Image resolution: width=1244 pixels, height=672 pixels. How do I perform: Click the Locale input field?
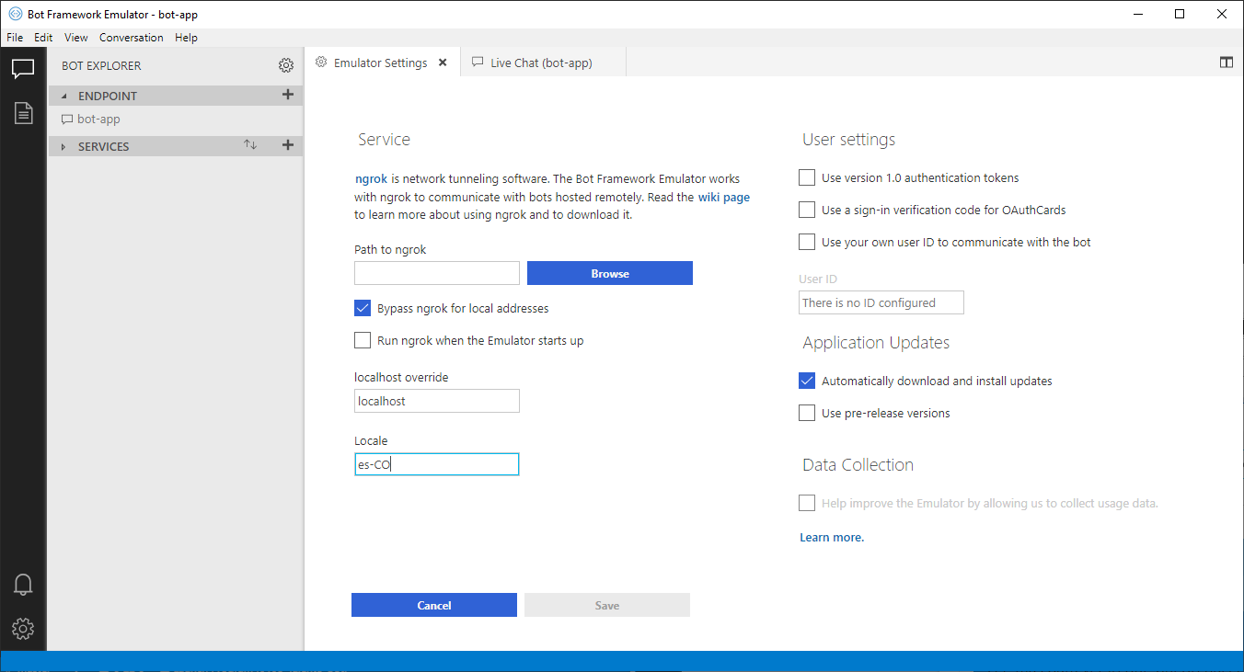(437, 464)
